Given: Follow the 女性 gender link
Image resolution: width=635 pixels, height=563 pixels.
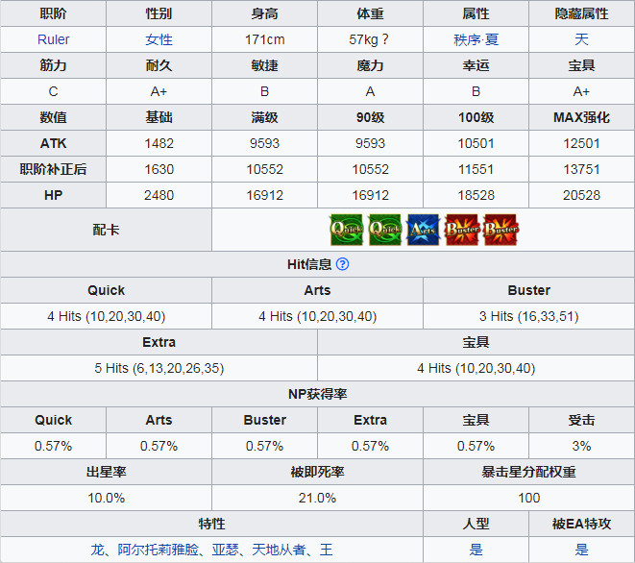Looking at the screenshot, I should (159, 39).
